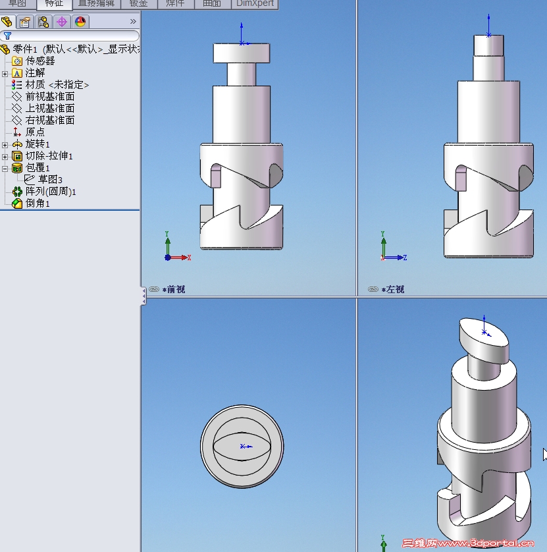547x552 pixels.
Task: Open the DimXpertManager crosshair tab
Action: click(62, 22)
